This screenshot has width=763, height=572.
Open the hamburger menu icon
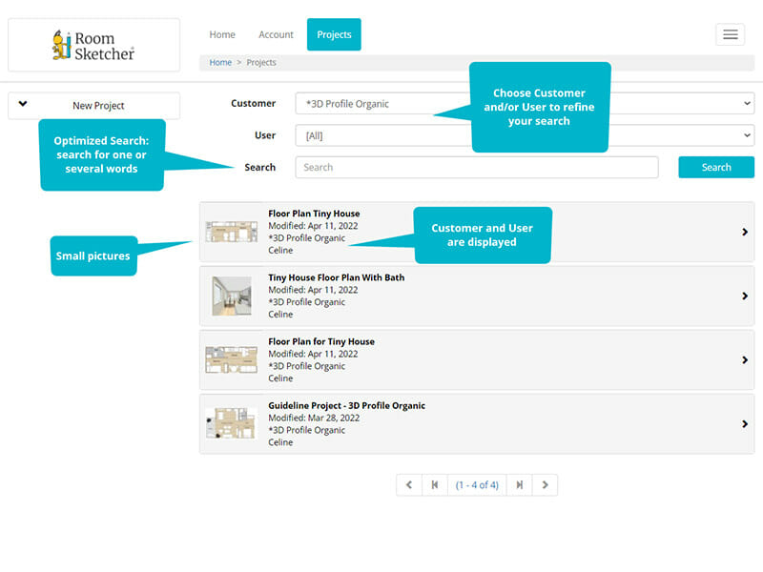pyautogui.click(x=730, y=34)
